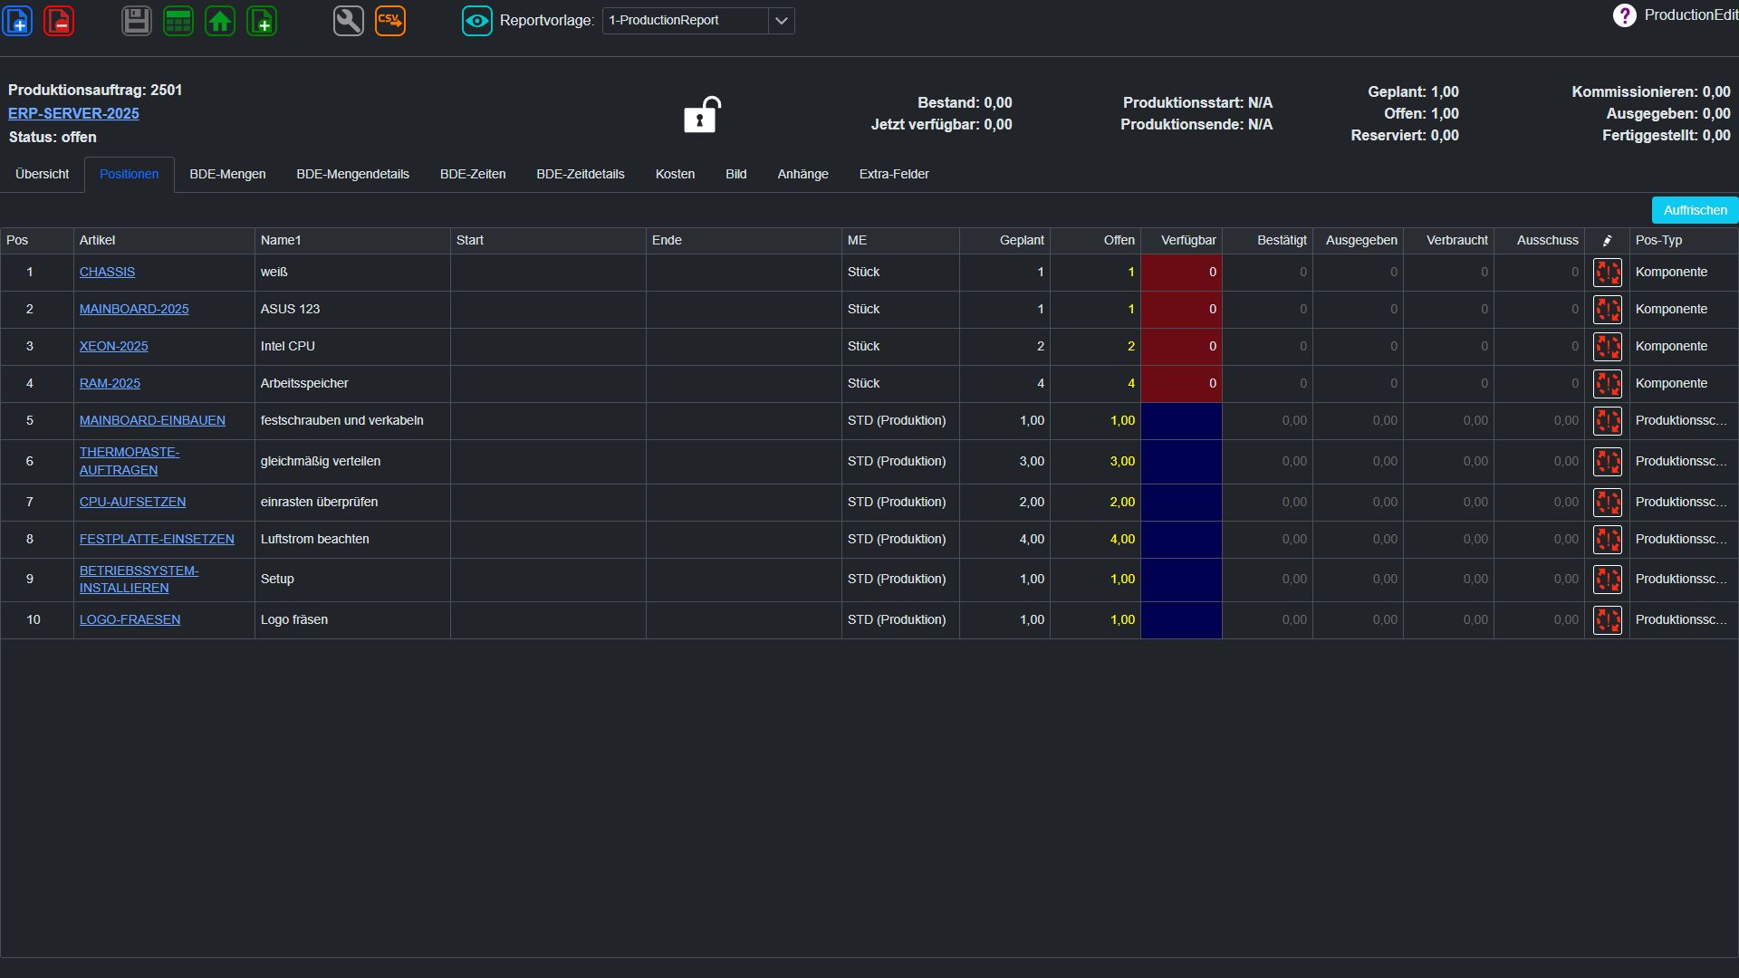Image resolution: width=1739 pixels, height=978 pixels.
Task: Open the ERP-SERVER-2025 link
Action: (73, 113)
